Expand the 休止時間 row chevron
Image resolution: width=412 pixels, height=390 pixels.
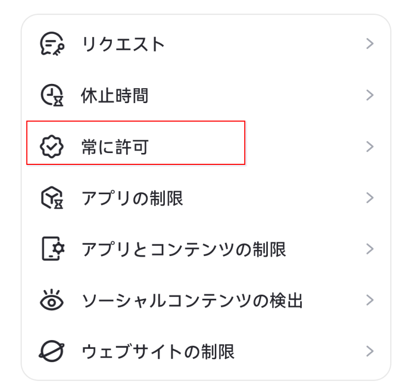[x=370, y=95]
